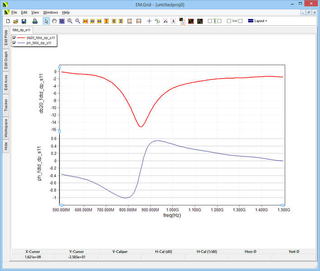
Task: Print the graph with the printer icon
Action: [35, 21]
